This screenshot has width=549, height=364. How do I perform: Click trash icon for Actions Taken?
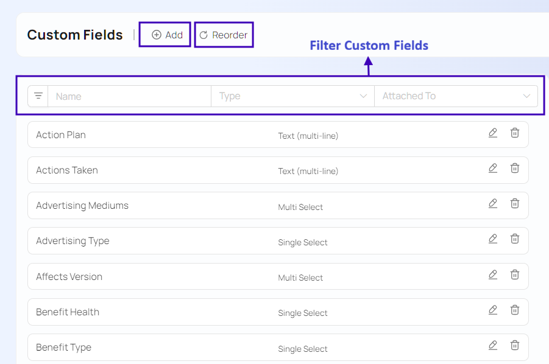pyautogui.click(x=515, y=168)
